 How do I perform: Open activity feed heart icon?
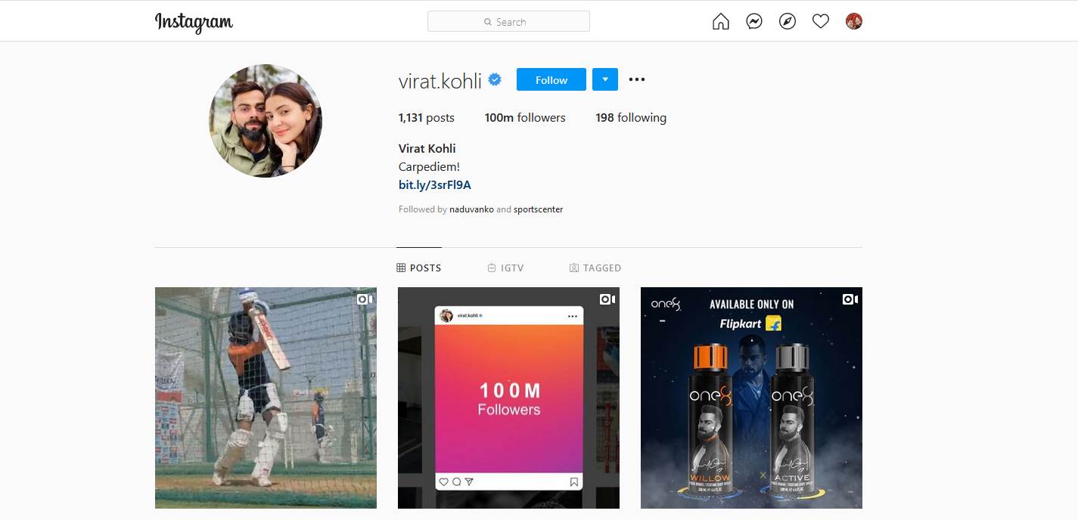pos(821,22)
